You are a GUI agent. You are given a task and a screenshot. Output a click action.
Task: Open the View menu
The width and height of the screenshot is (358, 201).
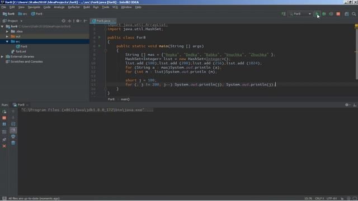click(21, 7)
